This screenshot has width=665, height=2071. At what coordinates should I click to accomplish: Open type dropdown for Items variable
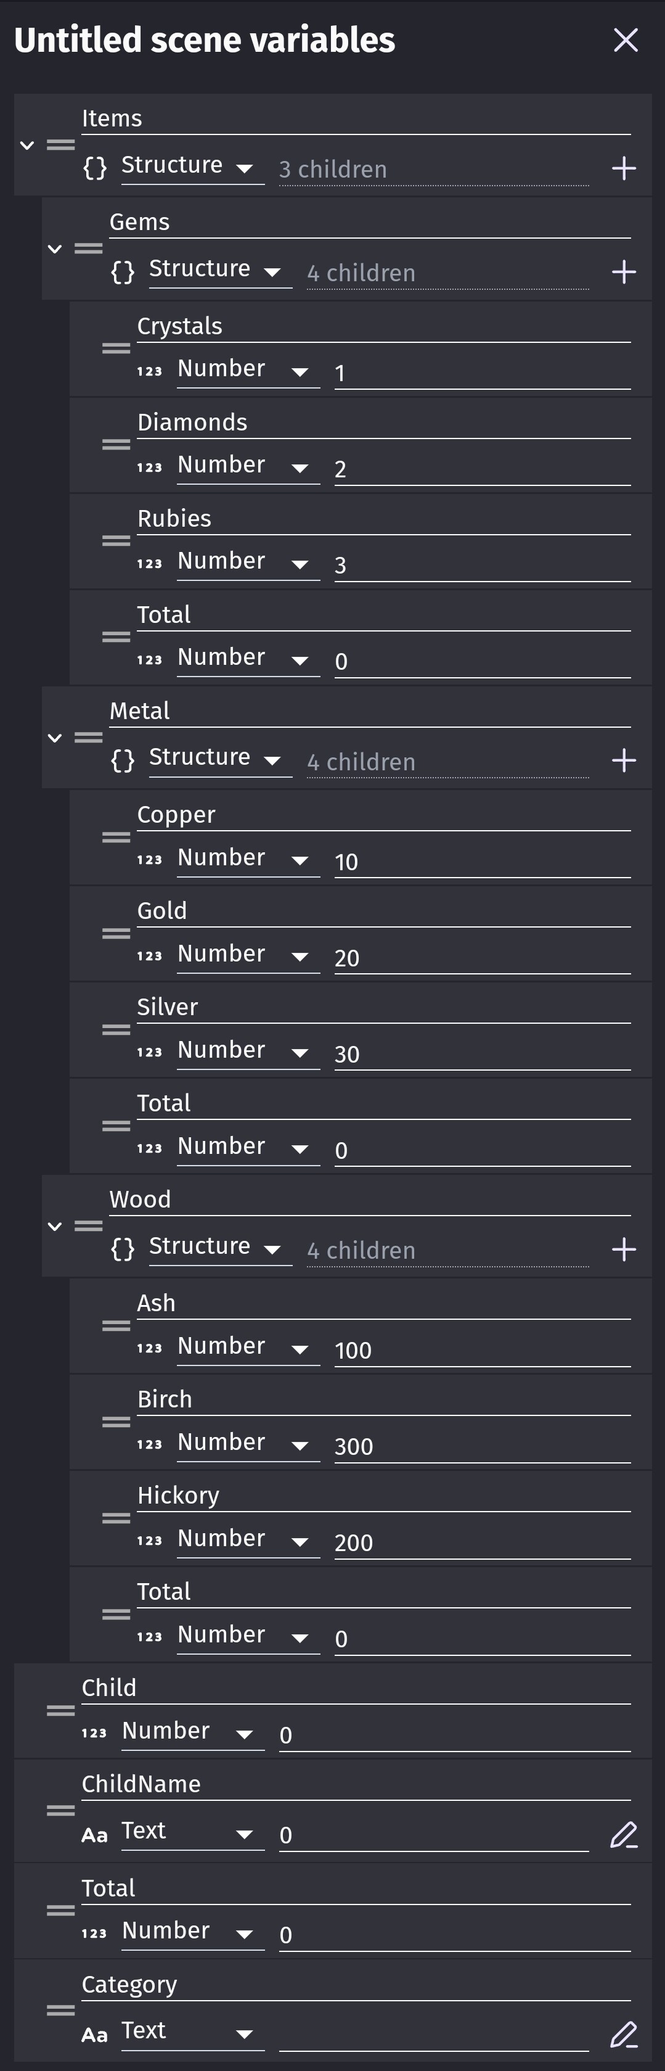pyautogui.click(x=192, y=167)
